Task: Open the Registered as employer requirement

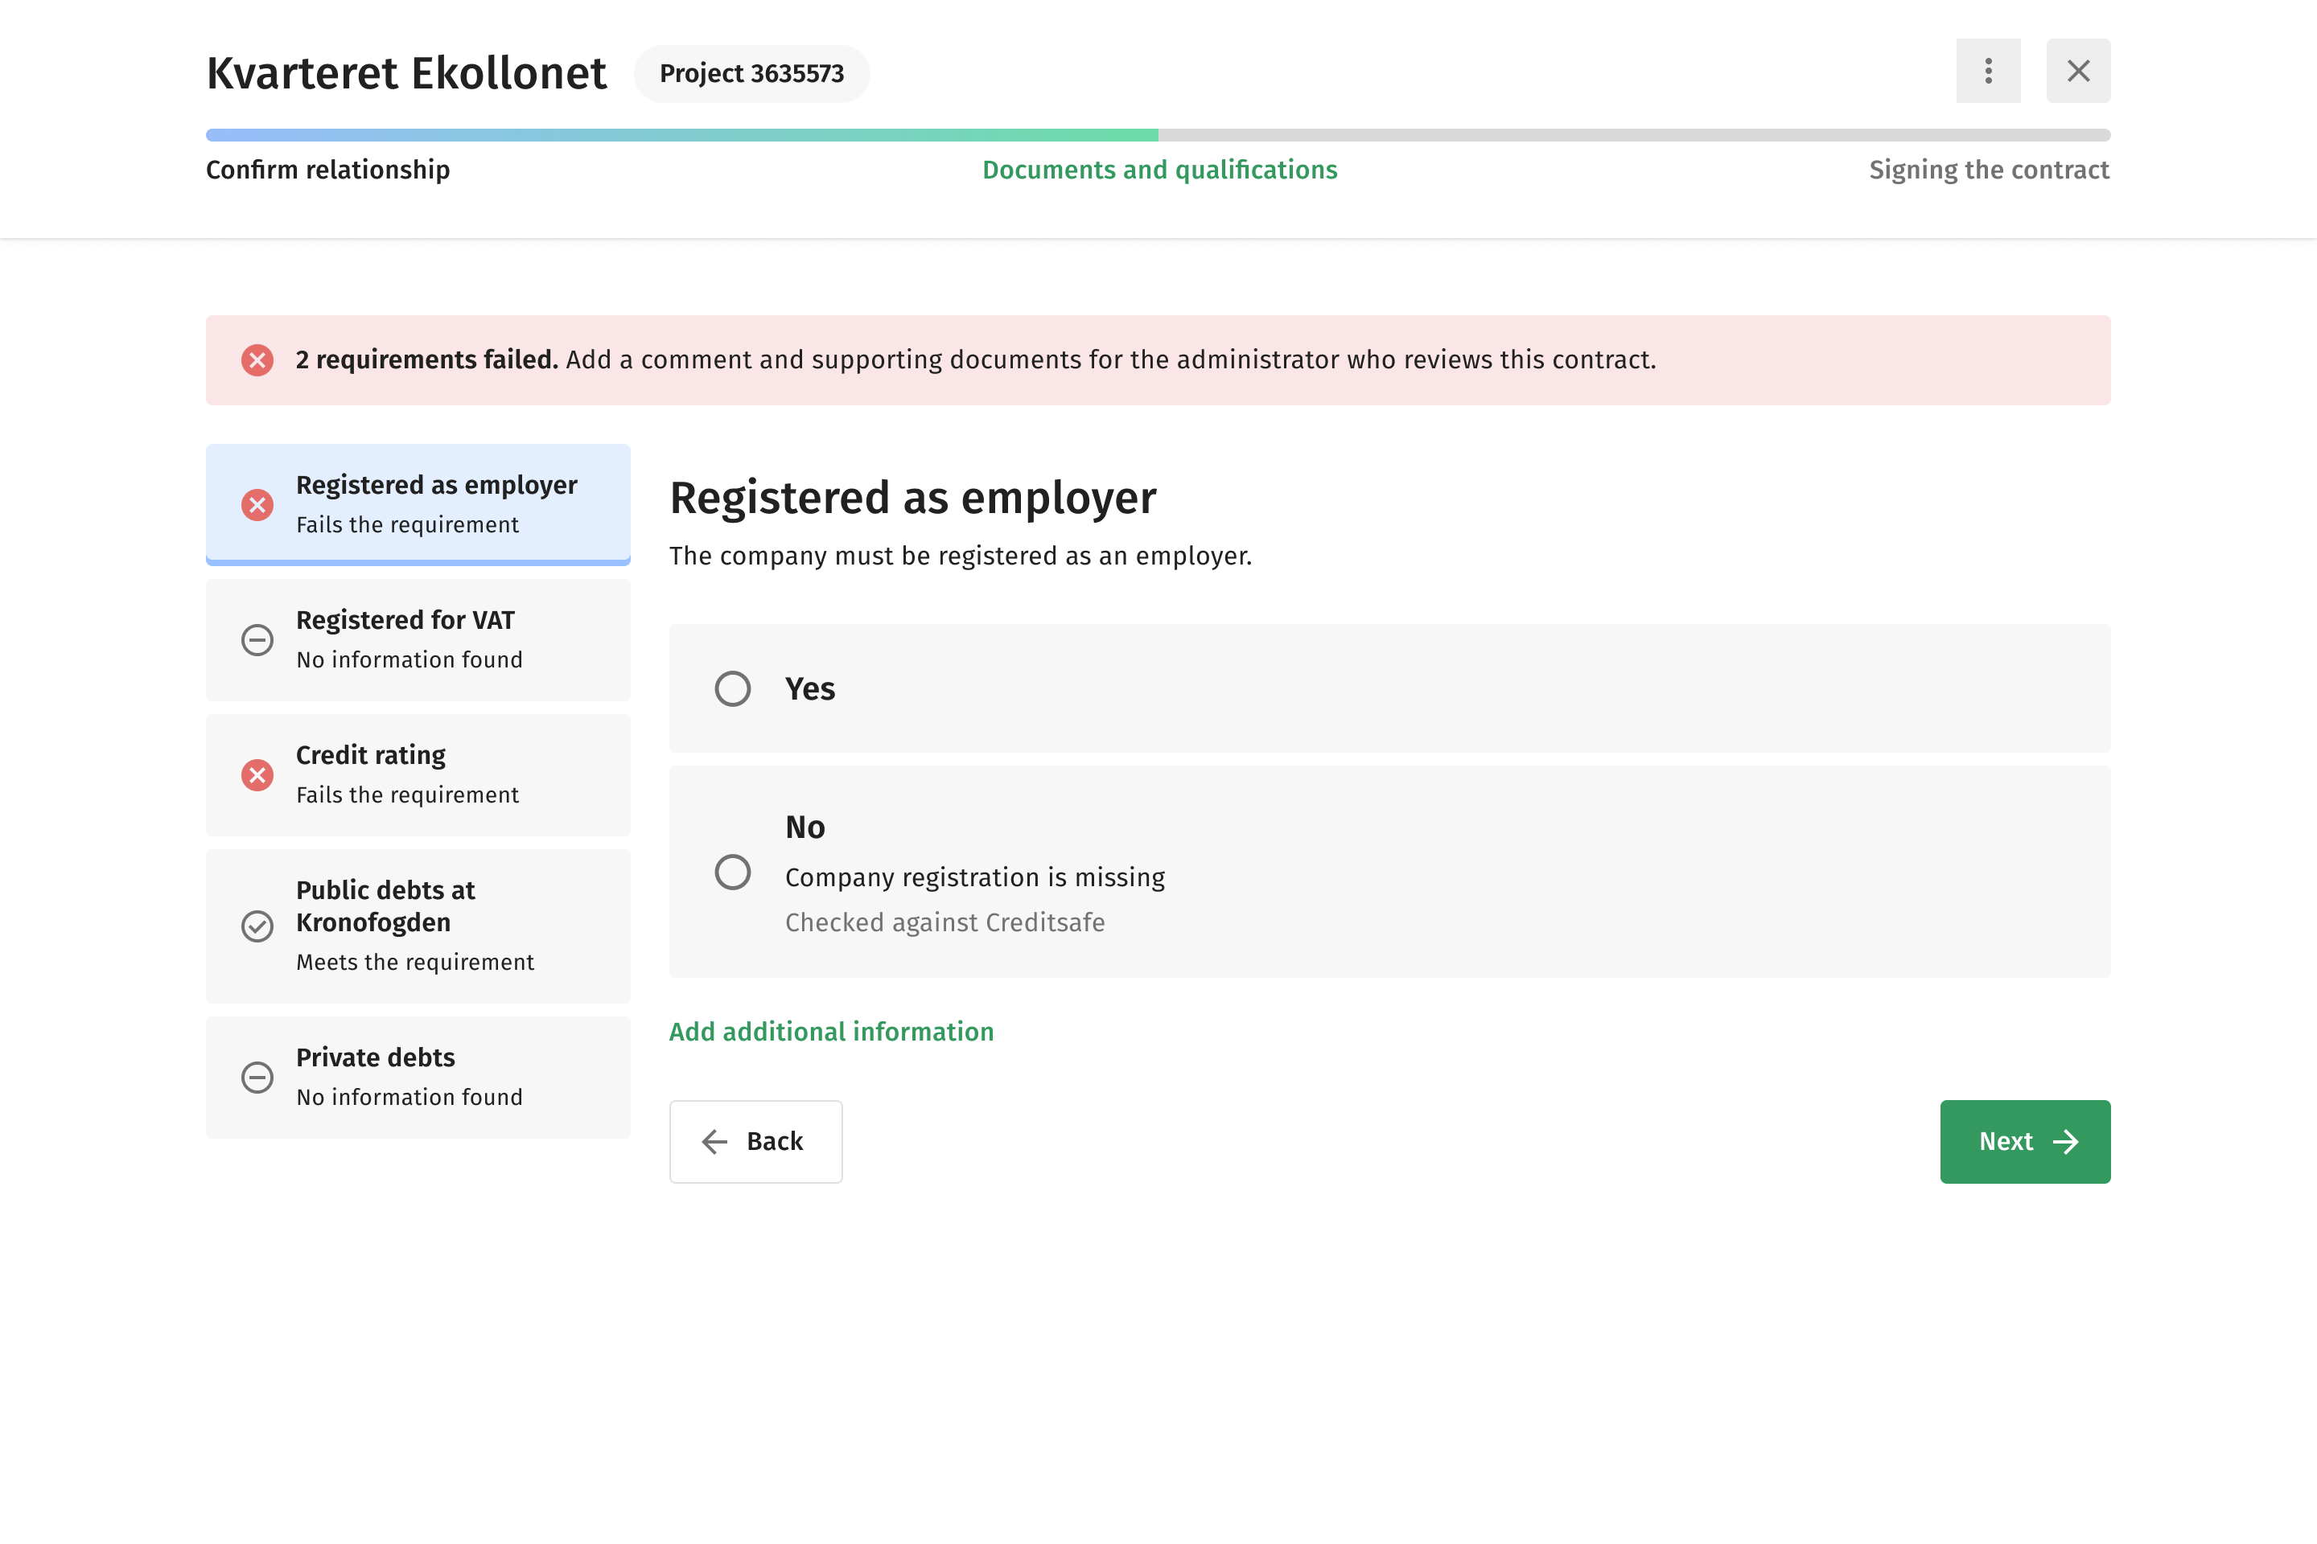Action: tap(418, 504)
